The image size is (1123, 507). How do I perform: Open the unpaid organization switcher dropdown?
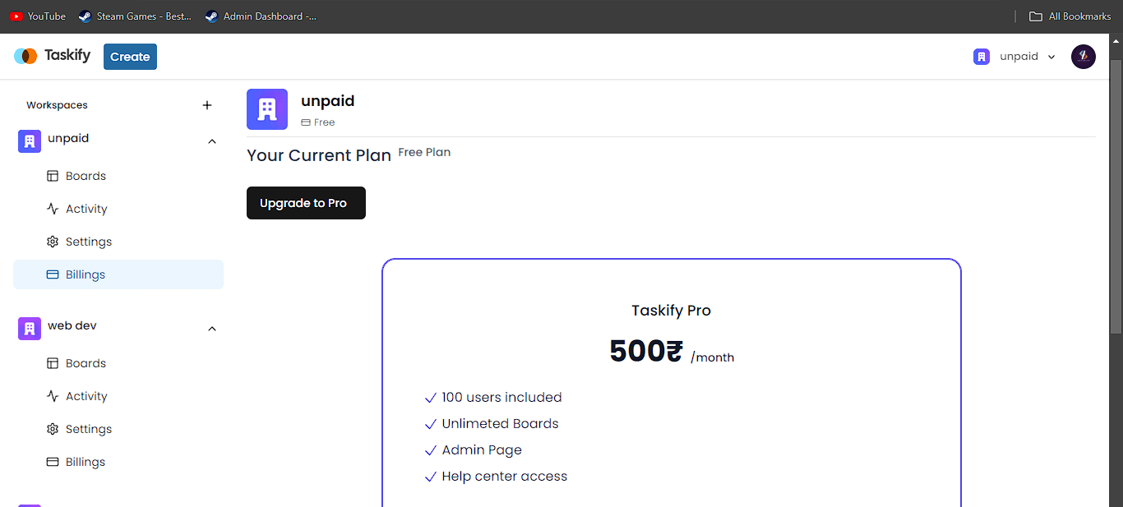coord(1015,57)
